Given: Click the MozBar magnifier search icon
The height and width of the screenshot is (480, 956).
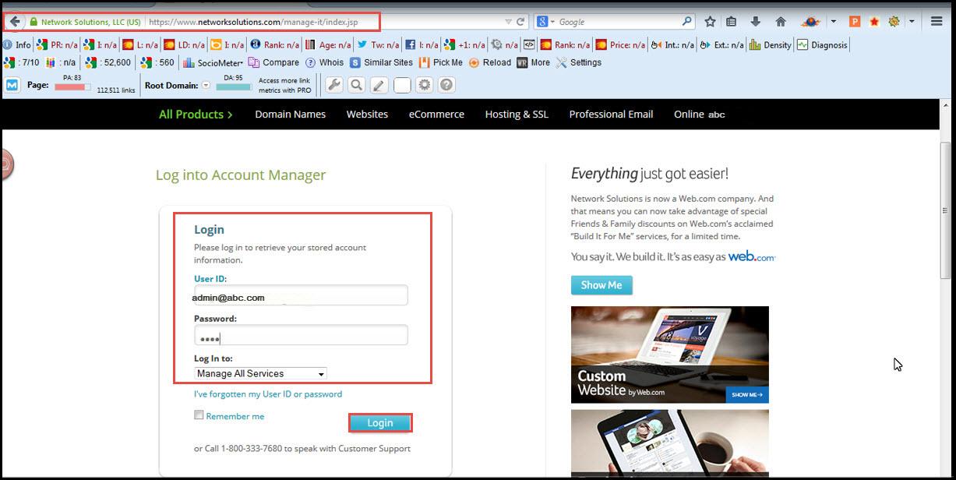Looking at the screenshot, I should coord(356,85).
